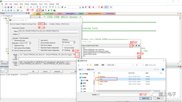Navigate backwards with blue left arrow
The height and width of the screenshot is (102, 182).
[31, 7]
